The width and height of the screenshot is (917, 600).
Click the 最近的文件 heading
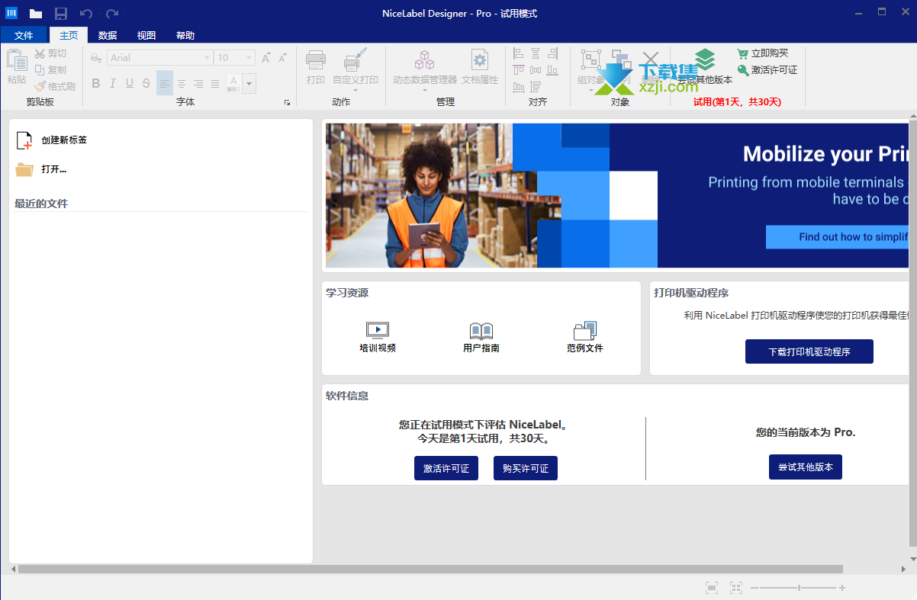click(41, 204)
